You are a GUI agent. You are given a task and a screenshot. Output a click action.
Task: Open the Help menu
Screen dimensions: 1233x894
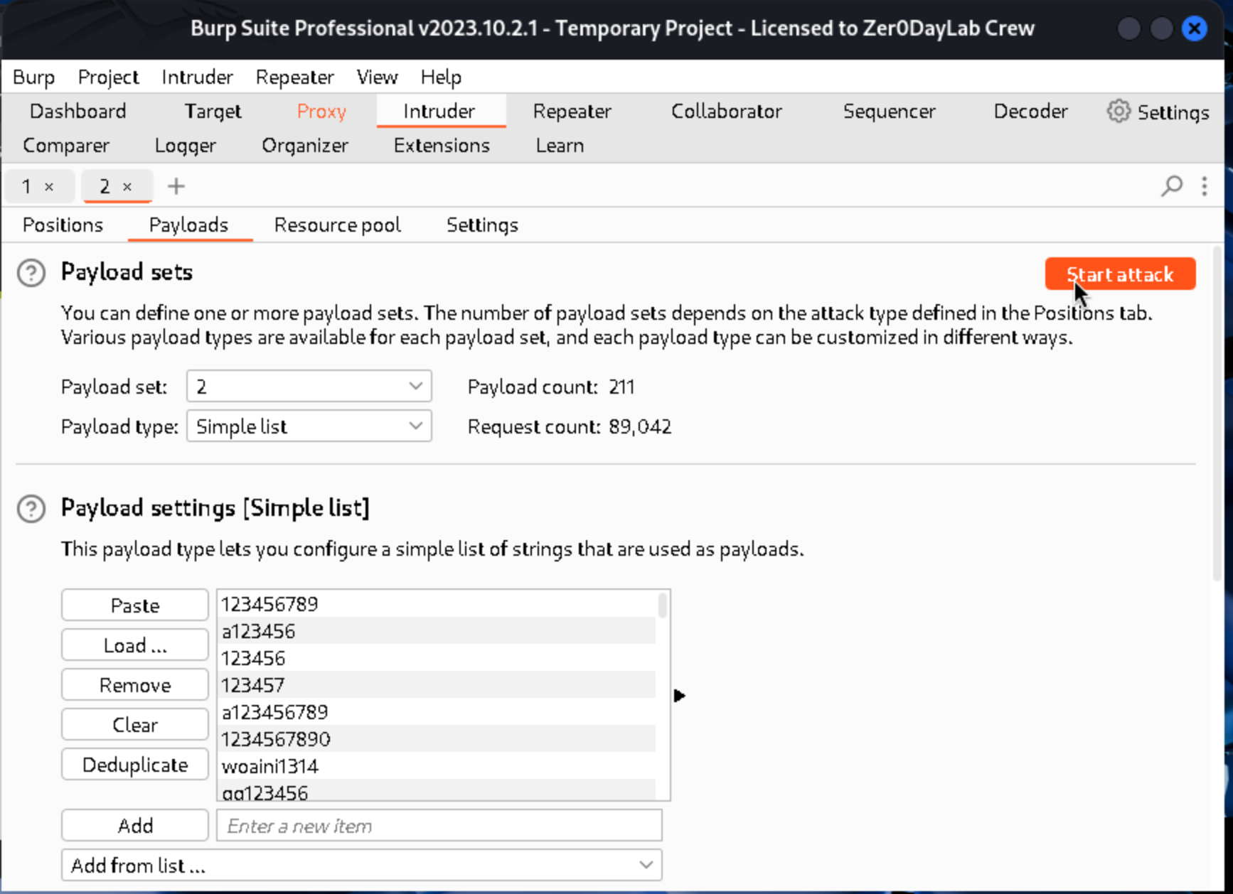click(x=441, y=77)
